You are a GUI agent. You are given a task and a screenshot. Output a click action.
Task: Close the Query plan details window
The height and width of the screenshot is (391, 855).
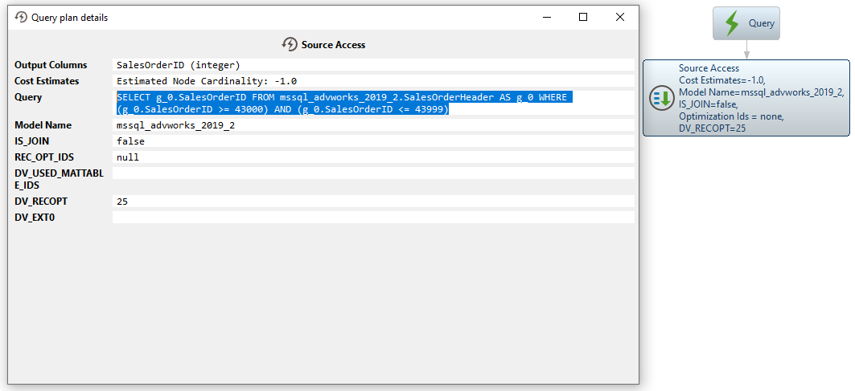(619, 17)
